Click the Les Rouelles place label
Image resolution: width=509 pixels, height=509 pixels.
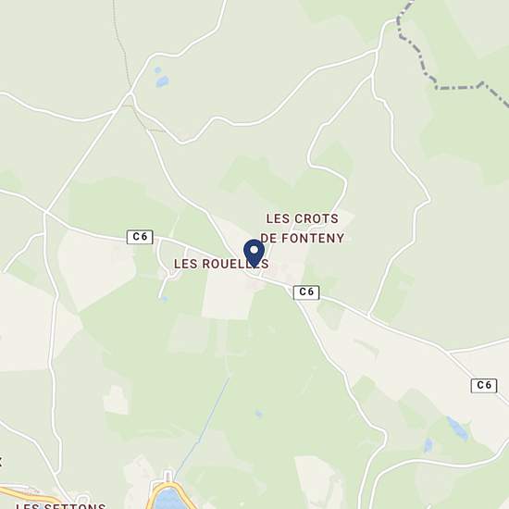(221, 264)
